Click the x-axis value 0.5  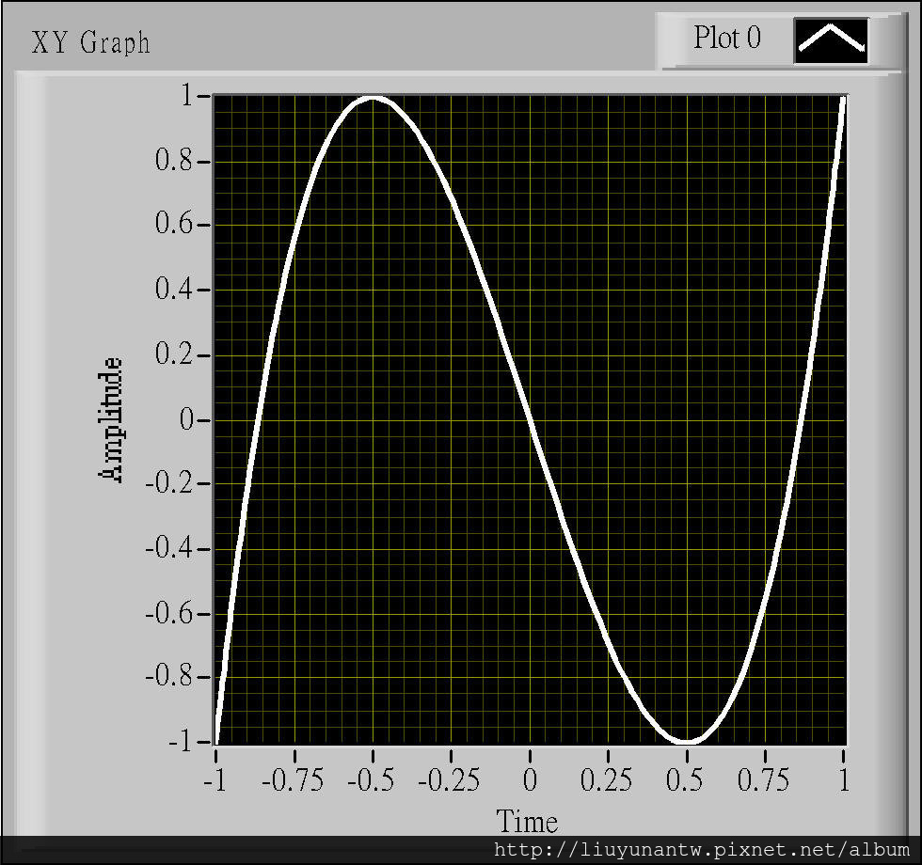click(x=685, y=780)
